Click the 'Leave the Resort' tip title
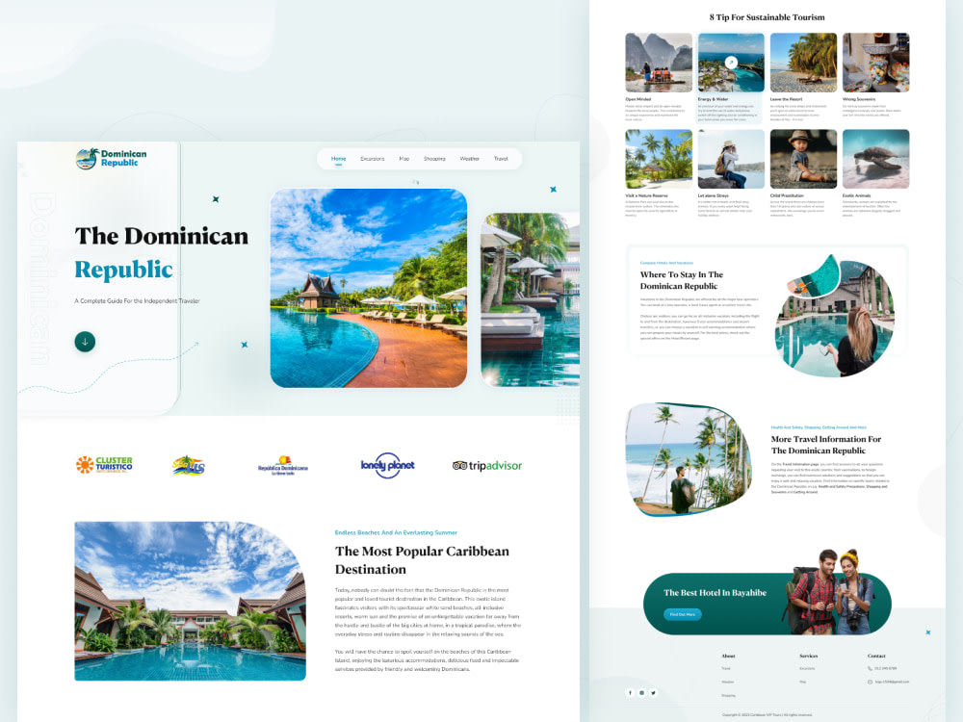This screenshot has height=722, width=963. 786,99
